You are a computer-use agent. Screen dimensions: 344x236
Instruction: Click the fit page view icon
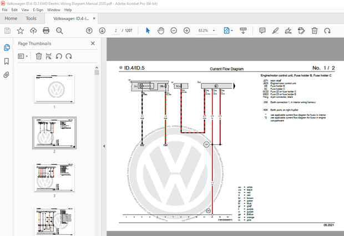226,31
